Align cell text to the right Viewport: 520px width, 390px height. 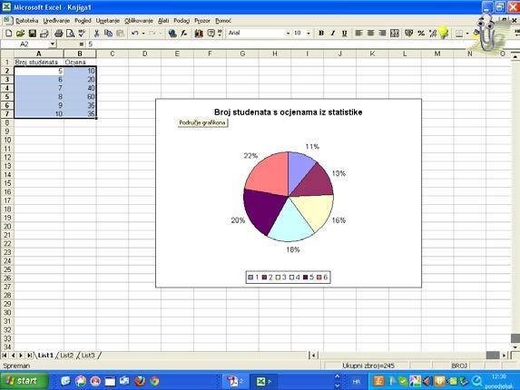[x=382, y=34]
